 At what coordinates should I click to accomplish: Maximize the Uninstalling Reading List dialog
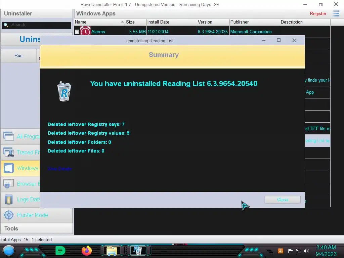[278, 40]
